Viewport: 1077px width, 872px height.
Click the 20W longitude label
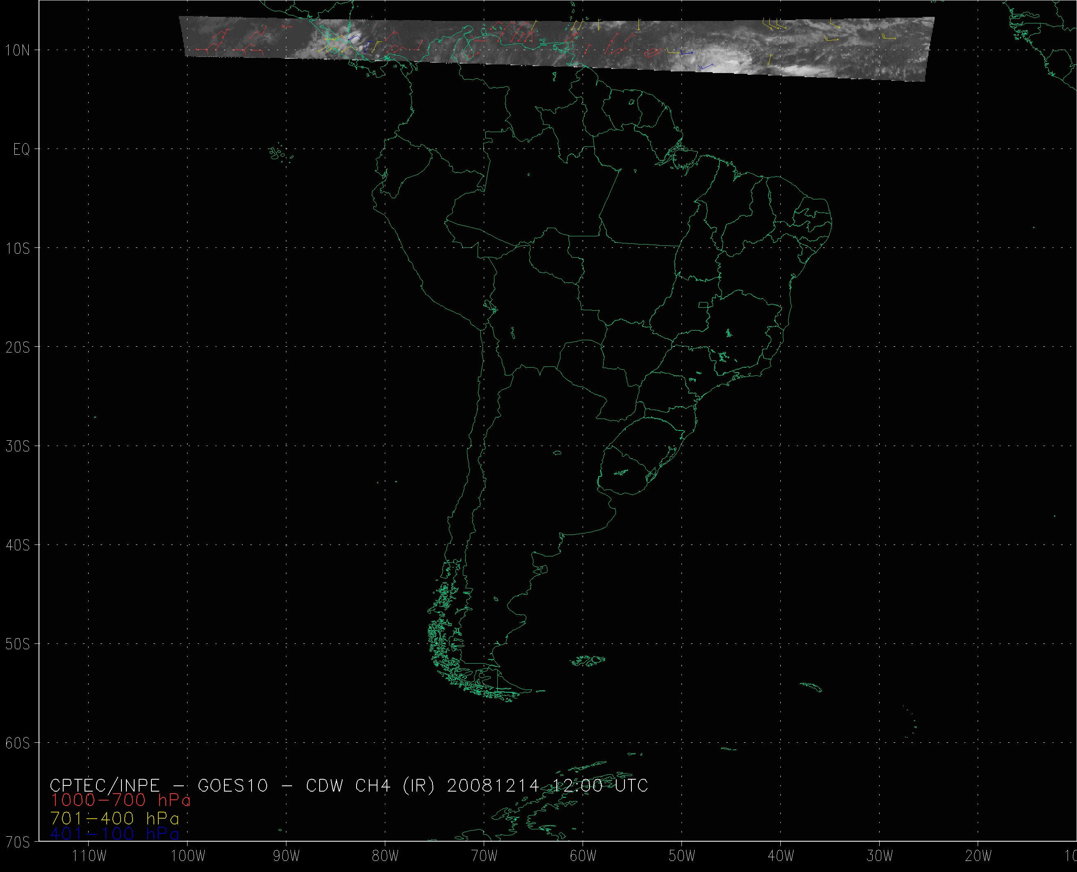(979, 856)
